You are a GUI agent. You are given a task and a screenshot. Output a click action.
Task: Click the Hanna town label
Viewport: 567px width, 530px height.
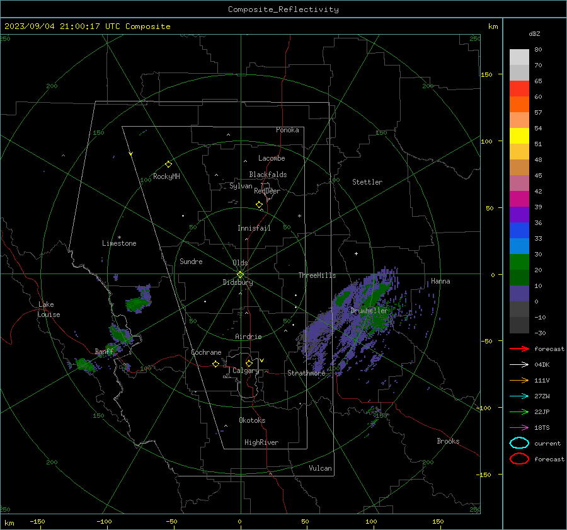pyautogui.click(x=440, y=281)
